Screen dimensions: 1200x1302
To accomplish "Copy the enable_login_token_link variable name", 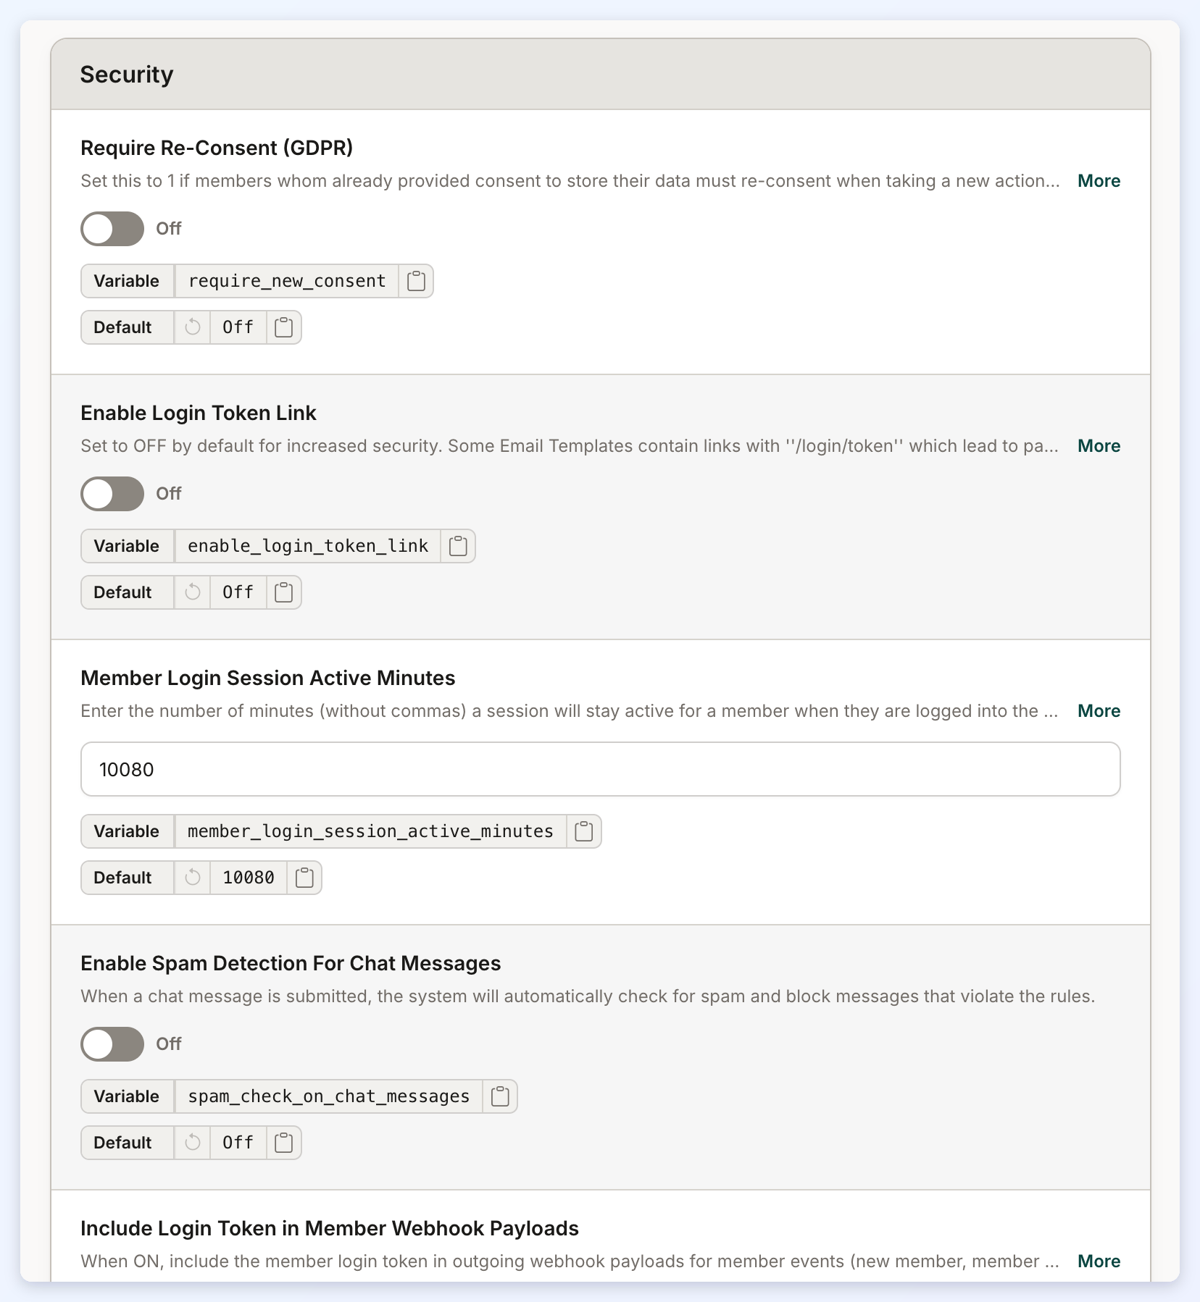I will 458,546.
